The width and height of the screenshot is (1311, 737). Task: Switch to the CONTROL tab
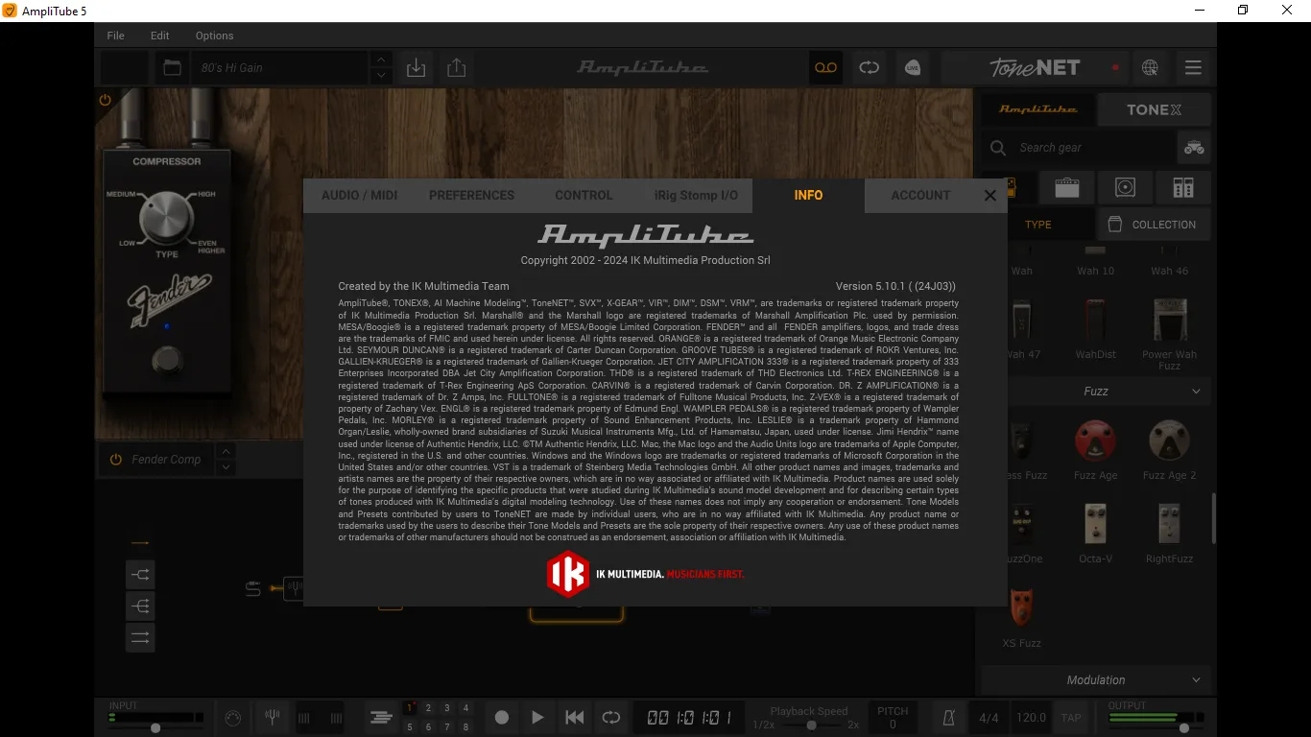tap(584, 195)
